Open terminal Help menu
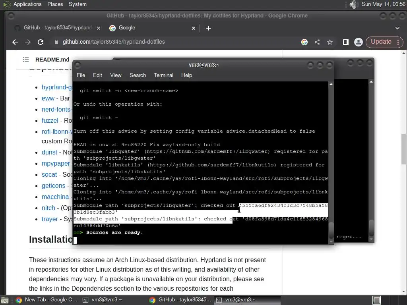The image size is (407, 305). [x=186, y=75]
